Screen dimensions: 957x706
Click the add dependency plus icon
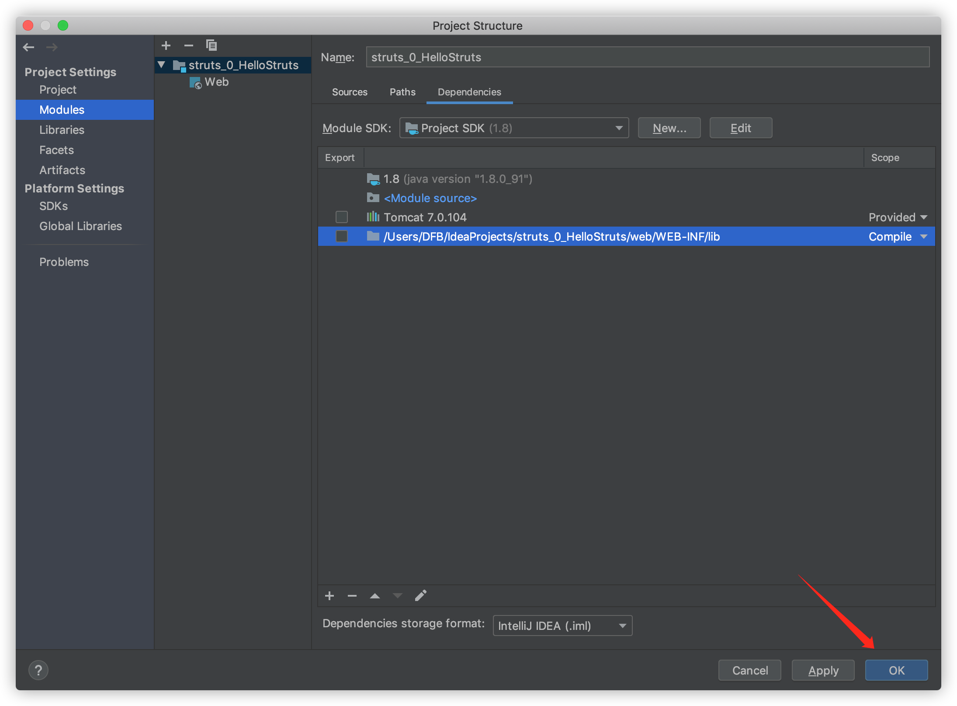[329, 595]
